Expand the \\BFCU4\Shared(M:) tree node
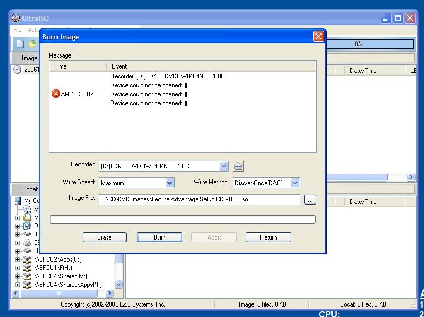This screenshot has height=317, width=424. pos(17,276)
